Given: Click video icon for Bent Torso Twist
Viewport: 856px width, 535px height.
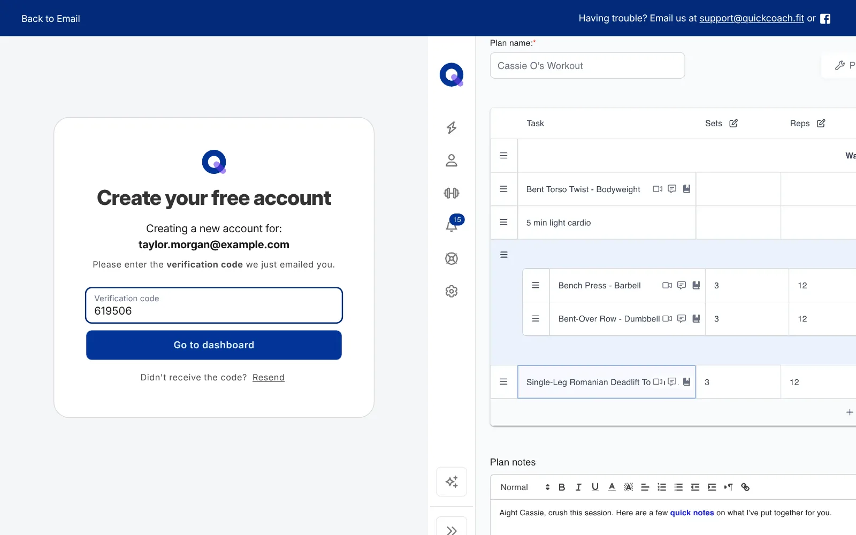Looking at the screenshot, I should [x=658, y=189].
